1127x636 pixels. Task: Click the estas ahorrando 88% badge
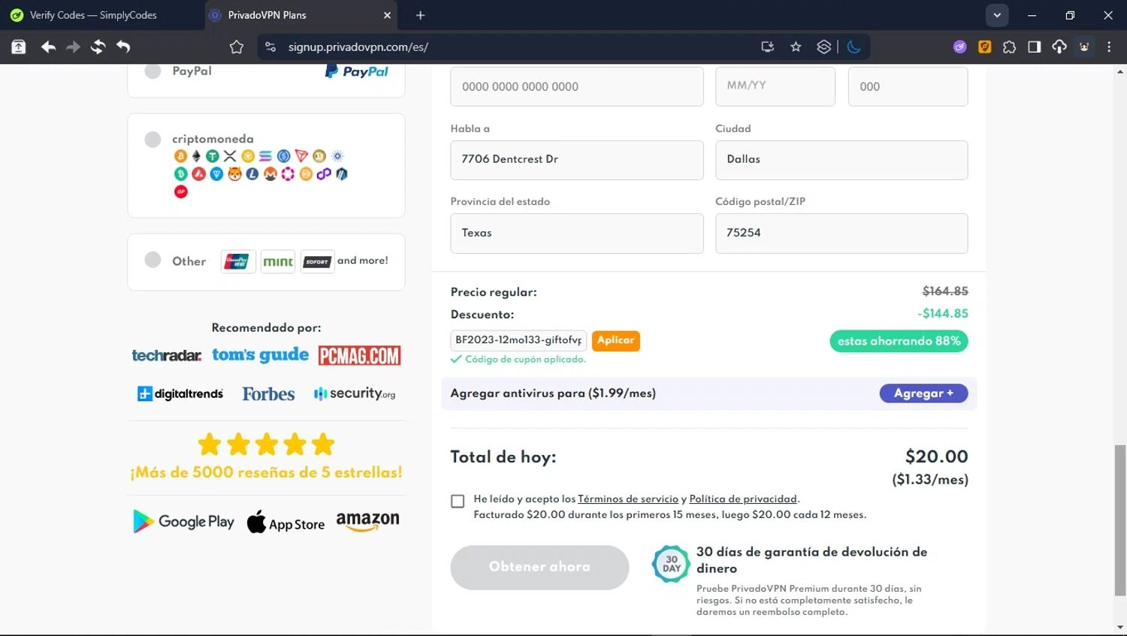(899, 341)
